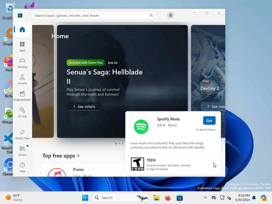272x204 pixels.
Task: Open the Apps section in sidebar
Action: coord(22,46)
